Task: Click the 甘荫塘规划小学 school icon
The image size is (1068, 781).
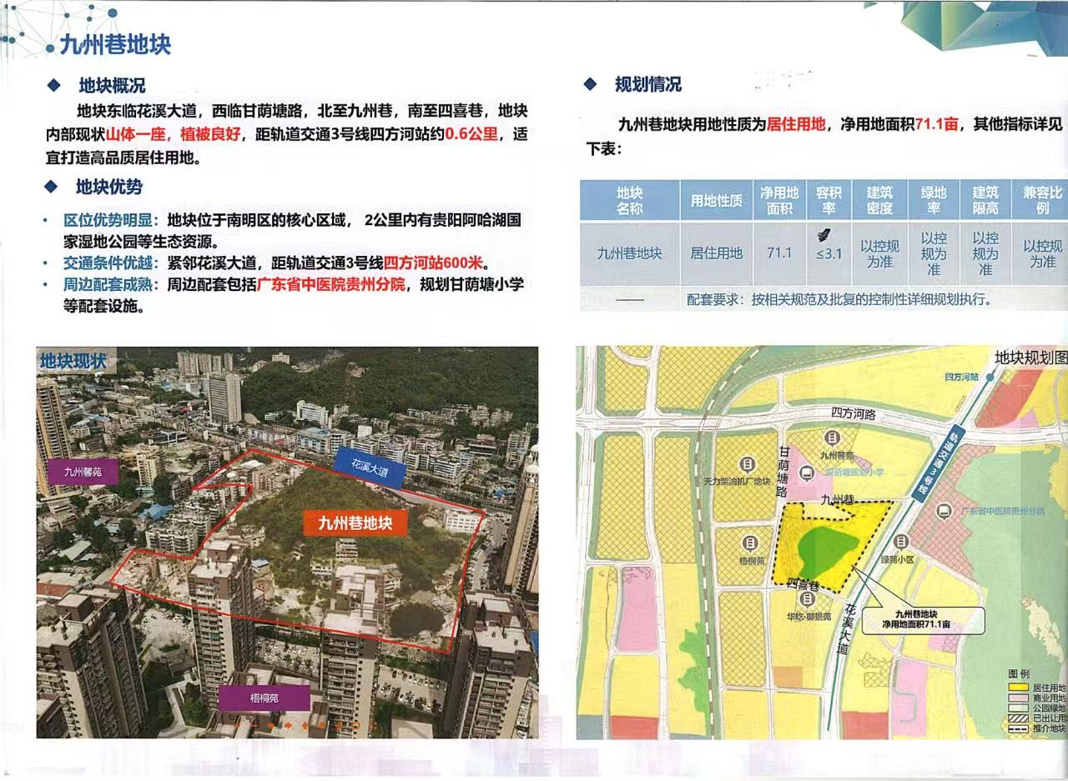Action: (x=807, y=473)
